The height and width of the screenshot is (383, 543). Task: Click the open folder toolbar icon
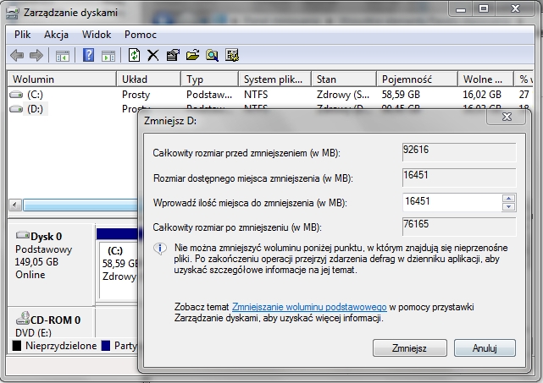192,56
